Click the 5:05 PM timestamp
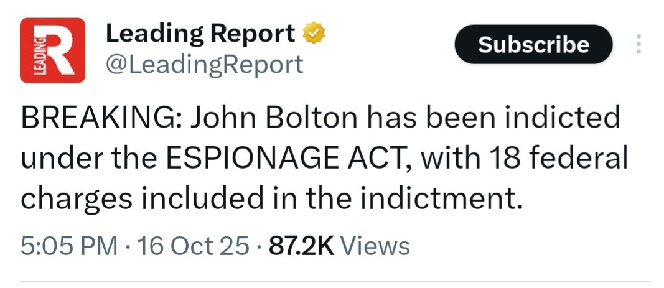The height and width of the screenshot is (288, 664). [x=69, y=246]
